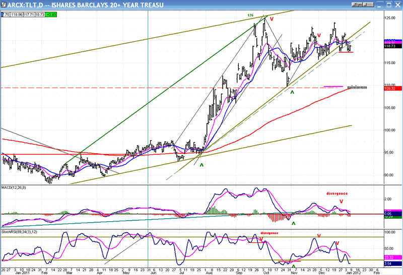Click green caret marker below July low

201,165
